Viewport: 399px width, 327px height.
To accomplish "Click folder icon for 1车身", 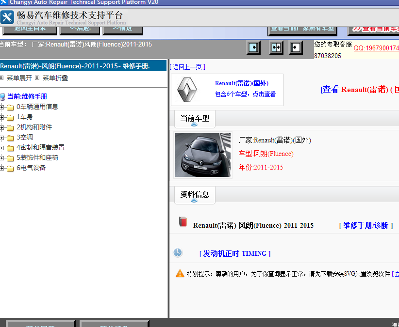I will [x=10, y=118].
